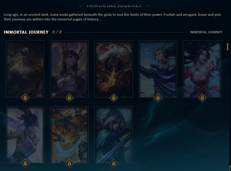This screenshot has height=171, width=231.
Task: Select the blue-robed swordsman skin card
Action: click(158, 69)
